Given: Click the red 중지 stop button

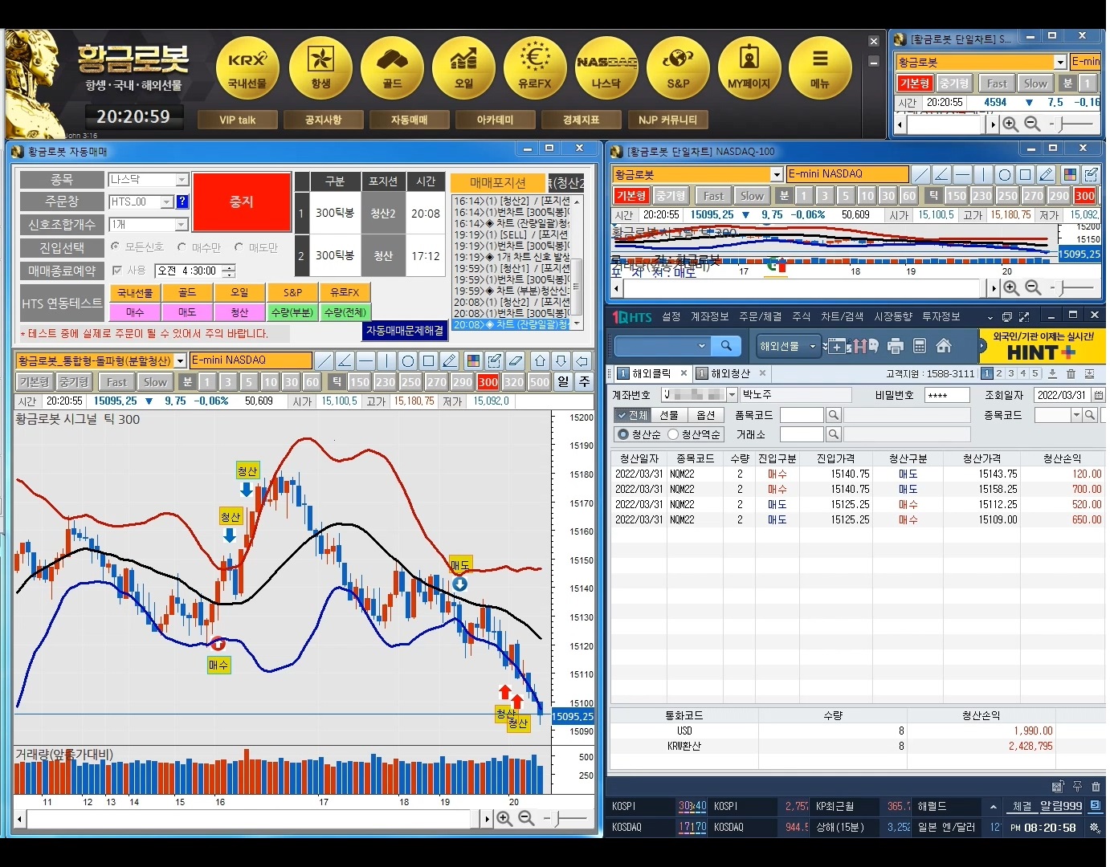Looking at the screenshot, I should 242,201.
